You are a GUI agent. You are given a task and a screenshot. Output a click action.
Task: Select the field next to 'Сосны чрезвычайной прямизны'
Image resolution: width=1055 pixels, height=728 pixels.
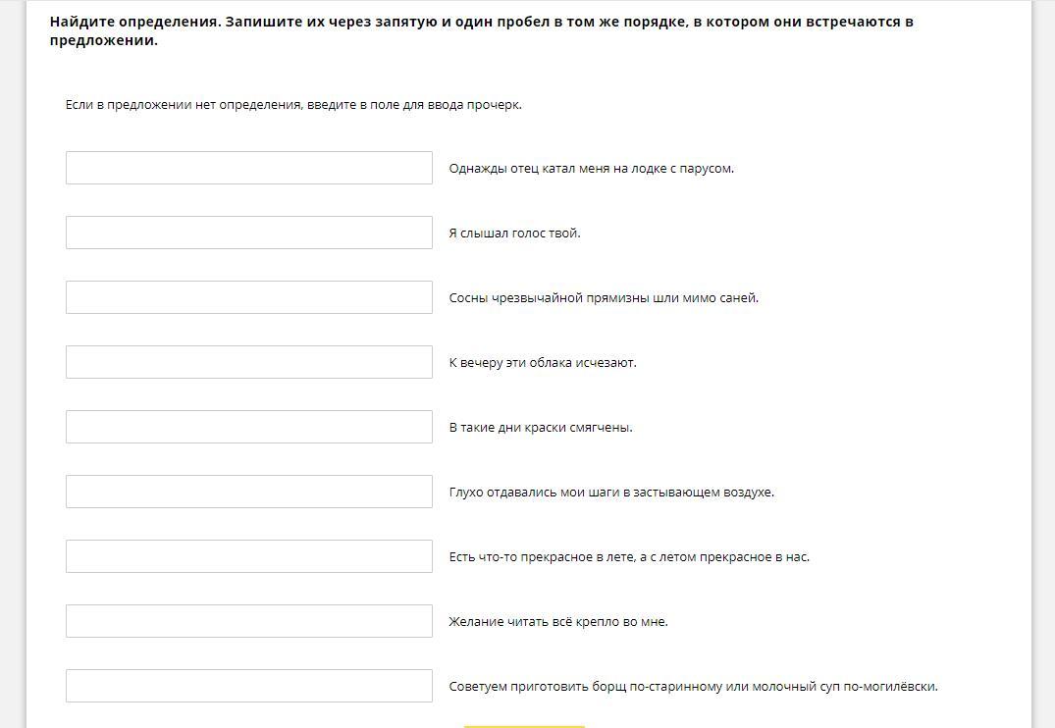(x=248, y=297)
